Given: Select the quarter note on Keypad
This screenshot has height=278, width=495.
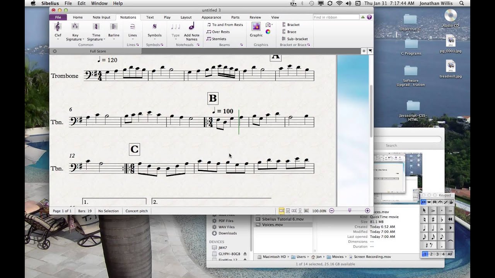Looking at the screenshot, I should (425, 228).
